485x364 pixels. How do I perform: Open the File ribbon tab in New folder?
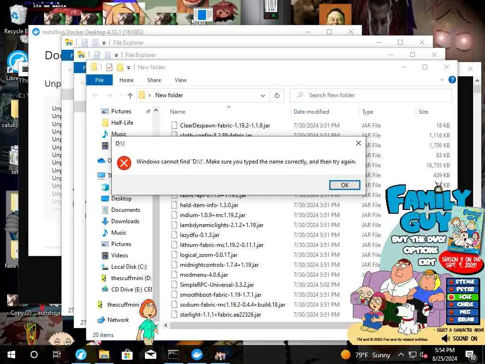99,80
